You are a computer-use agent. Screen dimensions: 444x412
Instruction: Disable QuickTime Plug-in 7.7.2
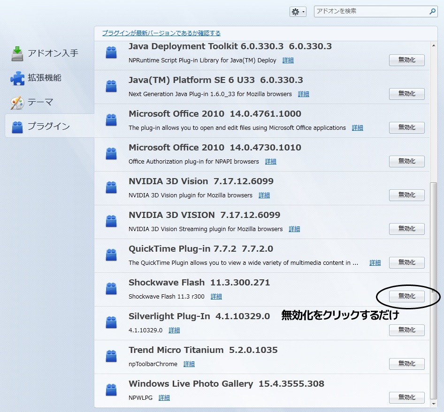pyautogui.click(x=406, y=262)
